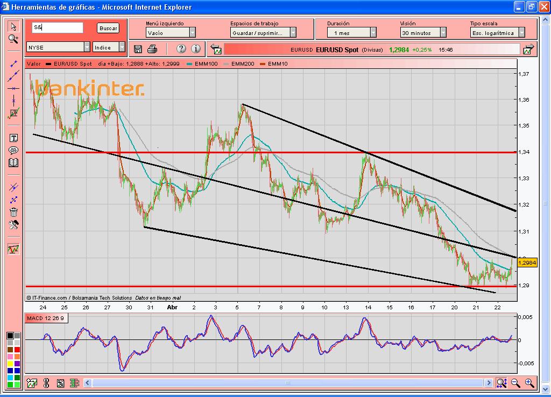This screenshot has height=397, width=551.
Task: Print the chart using printer icon
Action: [x=152, y=49]
